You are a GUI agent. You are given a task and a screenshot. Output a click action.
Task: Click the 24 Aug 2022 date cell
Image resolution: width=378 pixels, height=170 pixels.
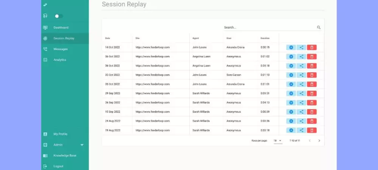coord(113,121)
